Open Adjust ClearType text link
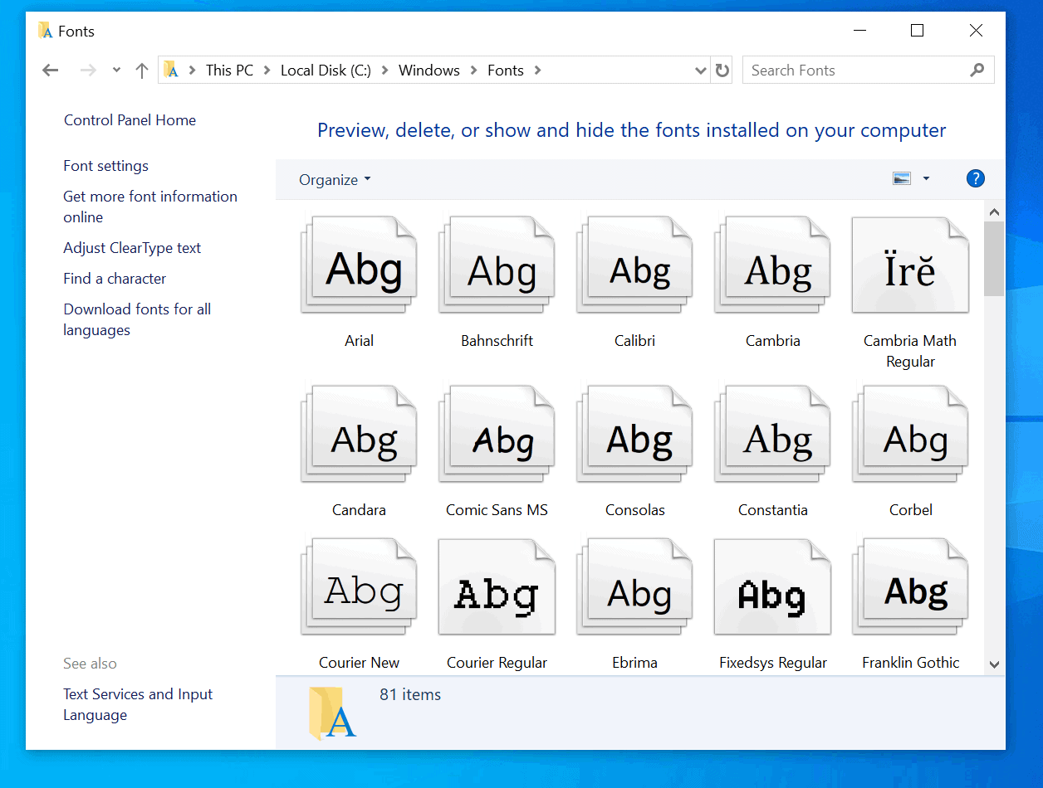Screen dimensions: 1043x788 pos(132,248)
